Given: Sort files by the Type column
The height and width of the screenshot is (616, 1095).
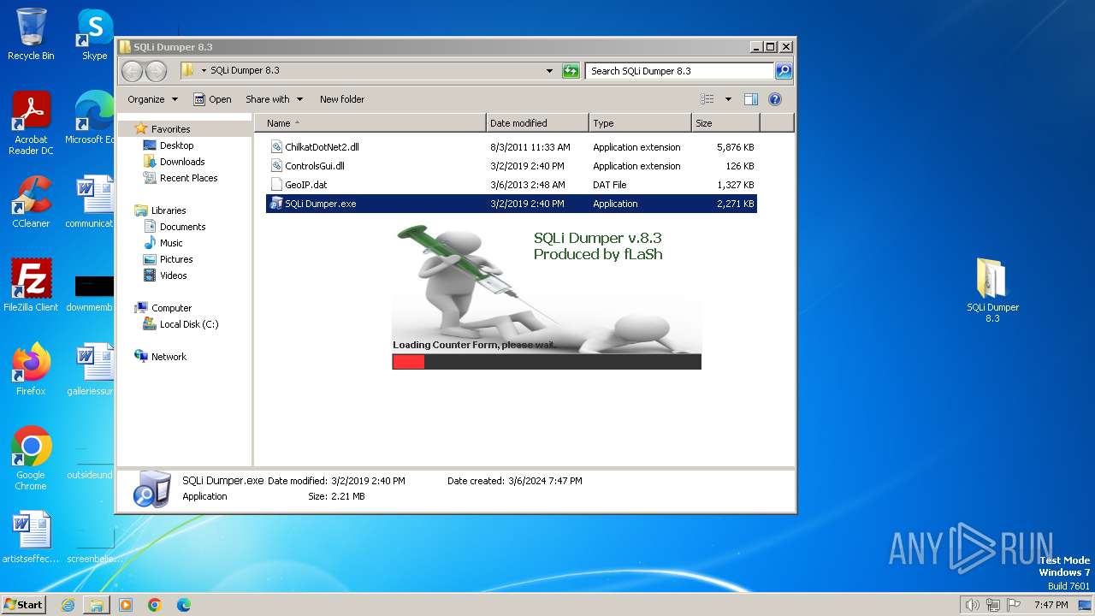Looking at the screenshot, I should pos(640,123).
